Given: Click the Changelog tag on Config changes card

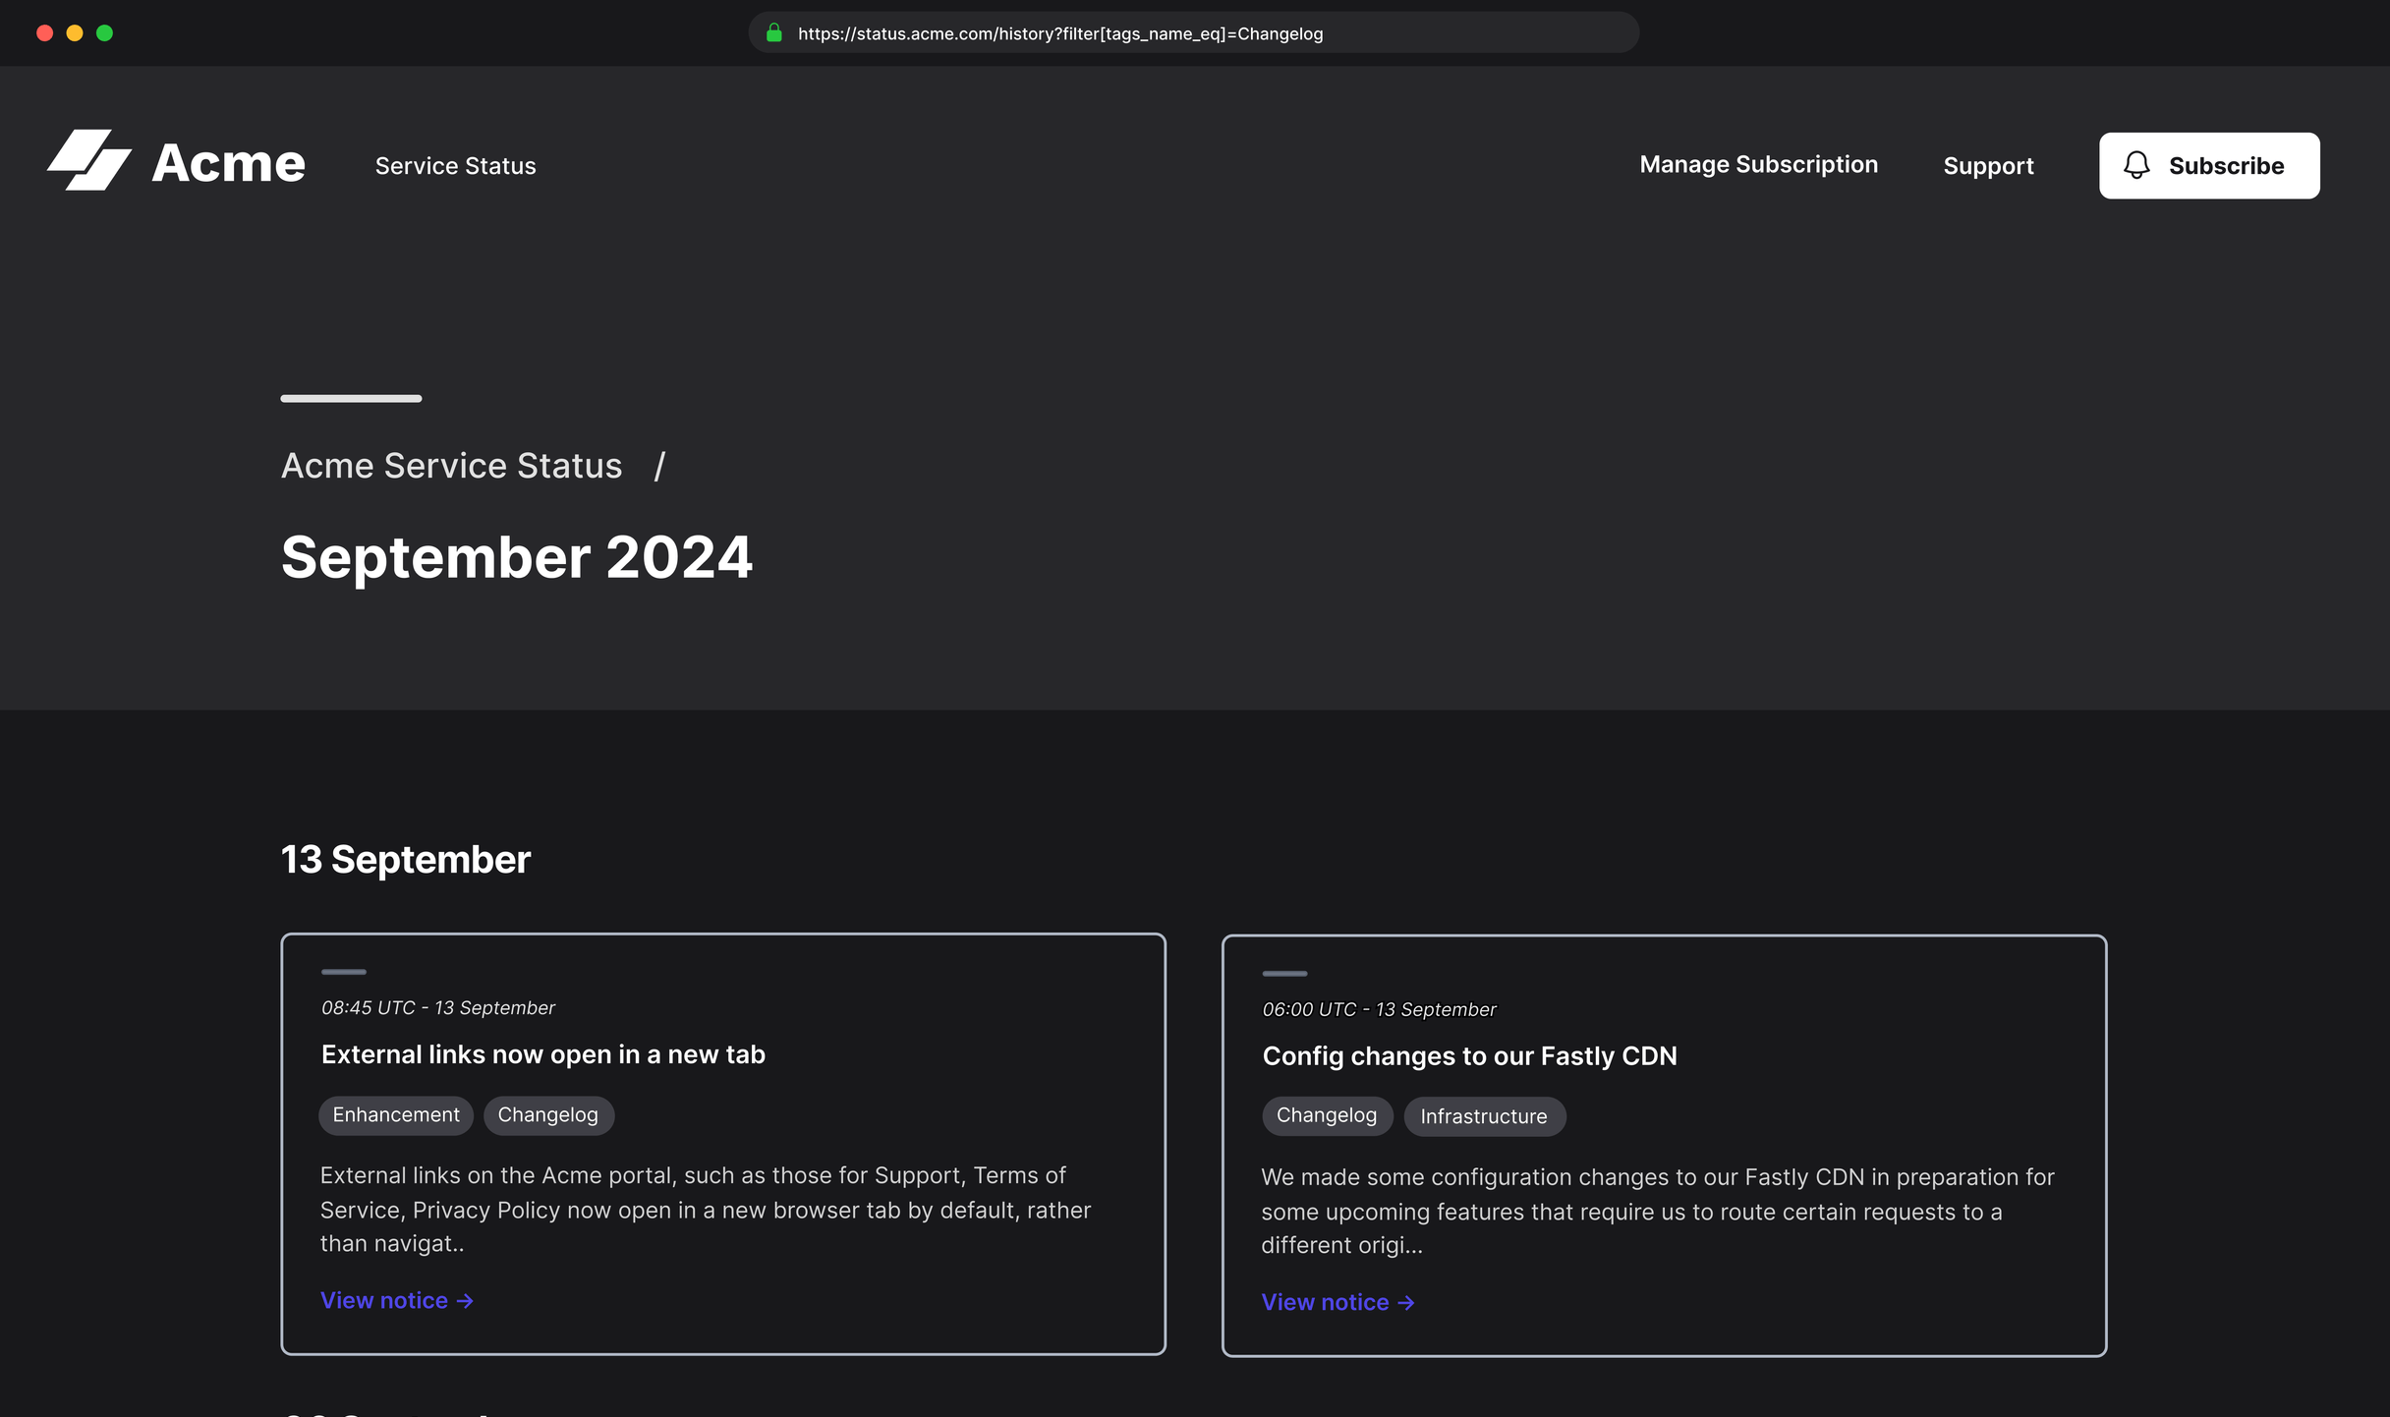Looking at the screenshot, I should tap(1327, 1115).
